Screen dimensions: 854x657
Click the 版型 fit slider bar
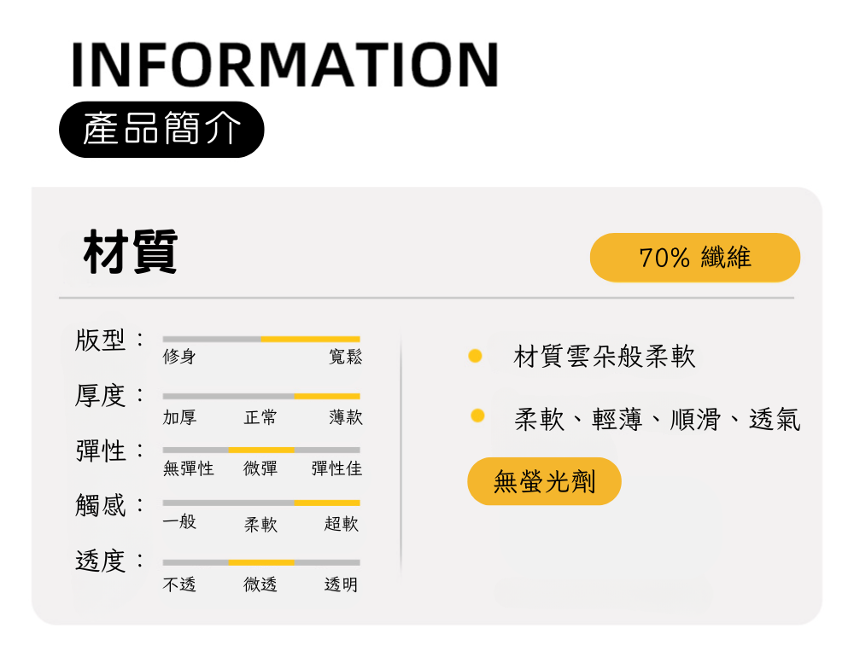(261, 339)
